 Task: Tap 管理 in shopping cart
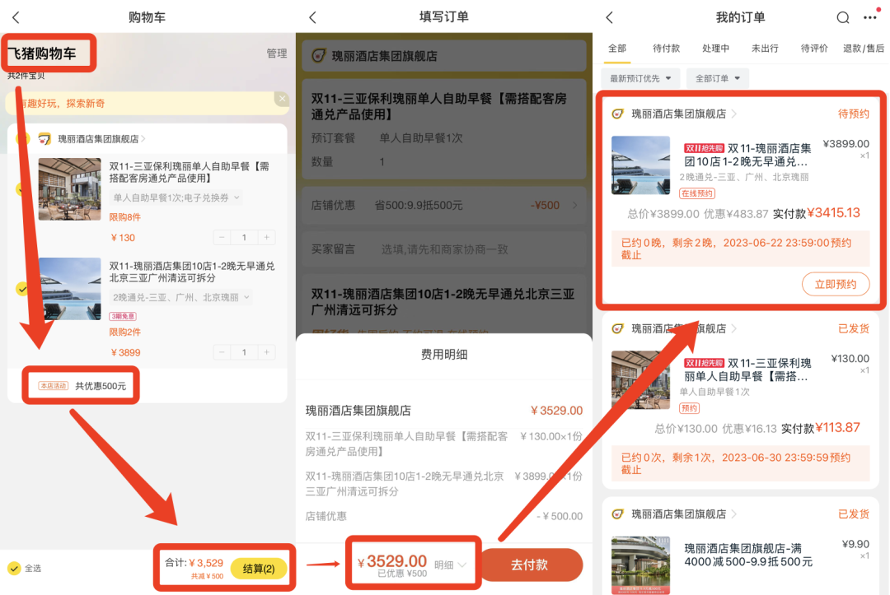click(277, 53)
